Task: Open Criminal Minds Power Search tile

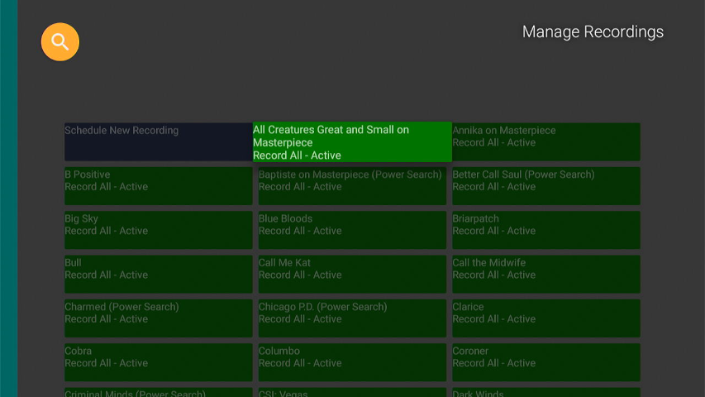Action: point(158,392)
